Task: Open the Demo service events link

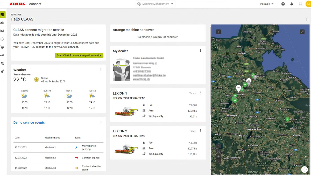Action: click(x=29, y=122)
